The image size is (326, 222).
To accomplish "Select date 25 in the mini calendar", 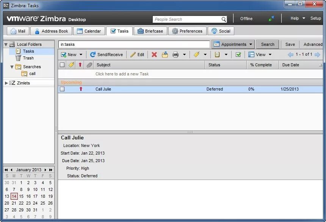I will (42, 203).
